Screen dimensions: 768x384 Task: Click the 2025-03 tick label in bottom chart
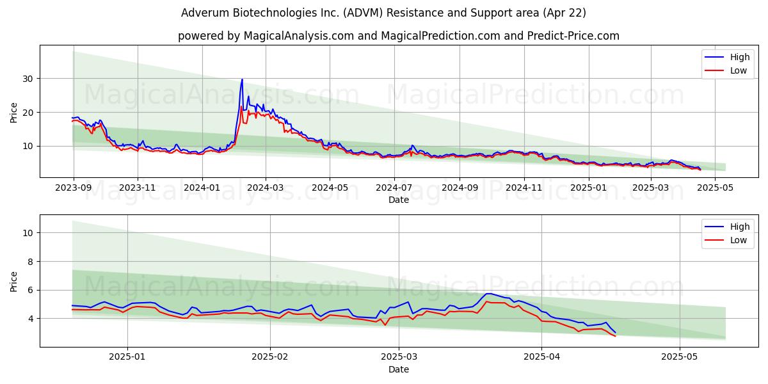pos(399,357)
